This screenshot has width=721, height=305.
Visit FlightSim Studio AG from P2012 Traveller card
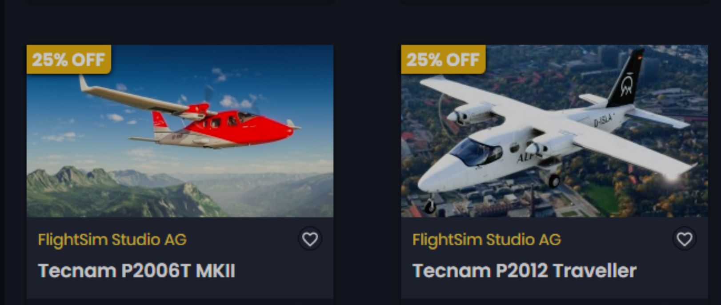(486, 240)
